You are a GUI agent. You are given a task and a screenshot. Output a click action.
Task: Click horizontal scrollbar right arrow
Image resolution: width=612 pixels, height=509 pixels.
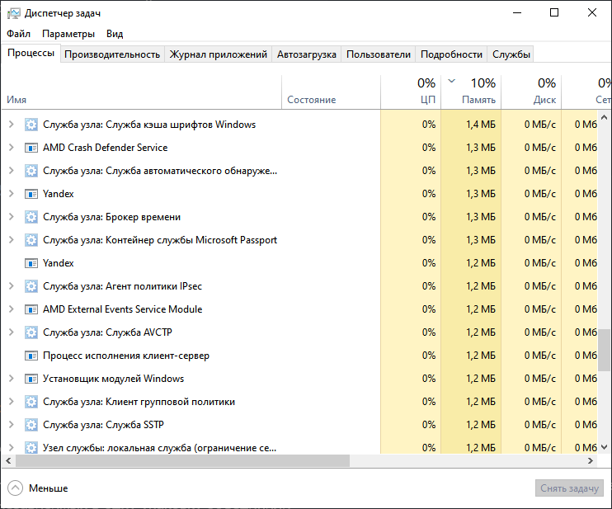click(591, 461)
